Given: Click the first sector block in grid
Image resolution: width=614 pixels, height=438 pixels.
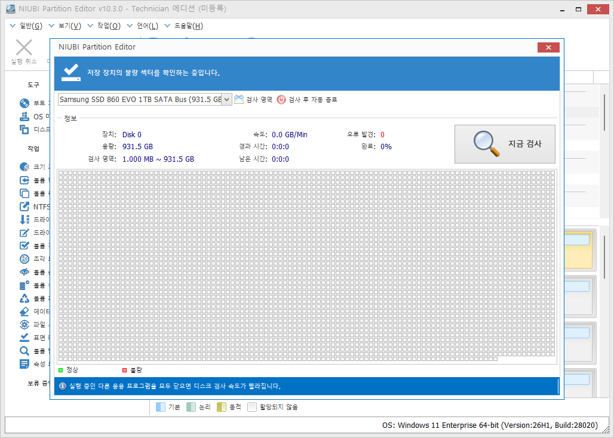Looking at the screenshot, I should tap(61, 172).
